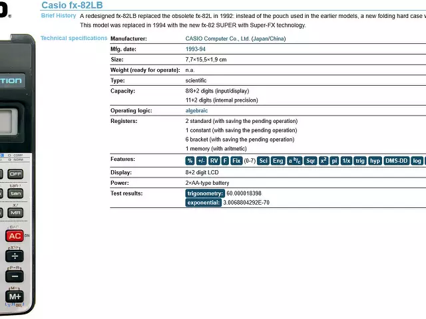Select the Eng notation feature badge
Viewport: 426px width, 319px height.
(x=278, y=161)
